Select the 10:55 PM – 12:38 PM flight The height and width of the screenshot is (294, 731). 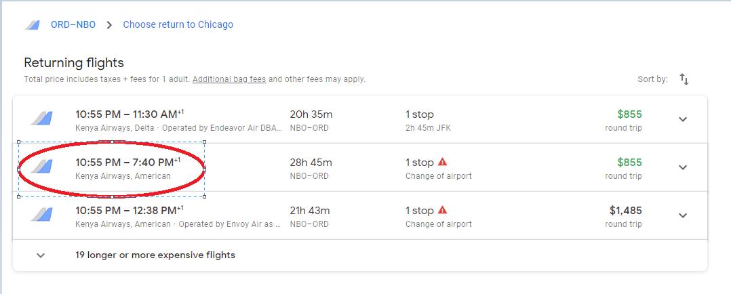(x=360, y=215)
